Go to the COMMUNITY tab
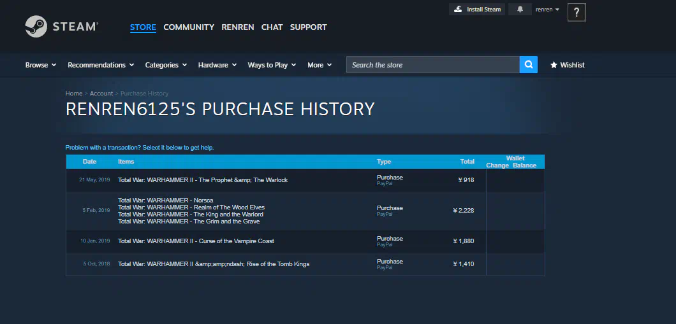Screen dimensions: 676x324 pos(189,27)
